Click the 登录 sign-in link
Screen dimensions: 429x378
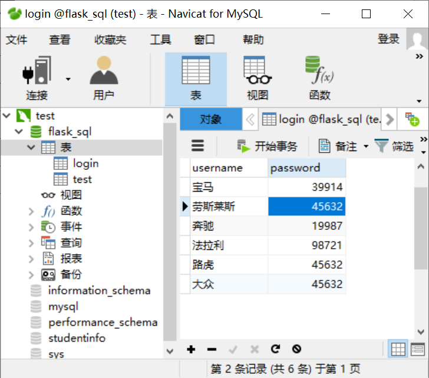(388, 39)
